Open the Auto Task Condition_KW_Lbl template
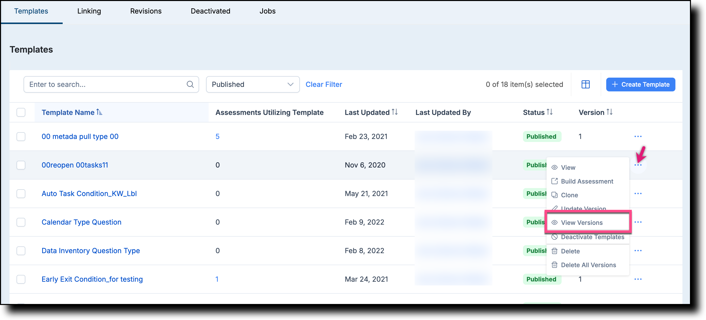The height and width of the screenshot is (320, 706). (x=89, y=194)
